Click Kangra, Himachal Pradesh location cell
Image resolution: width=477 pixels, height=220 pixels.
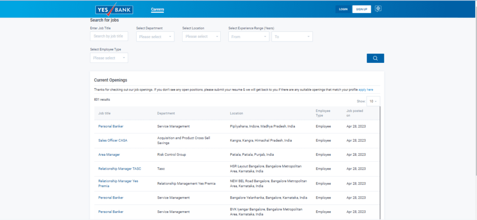pos(261,141)
